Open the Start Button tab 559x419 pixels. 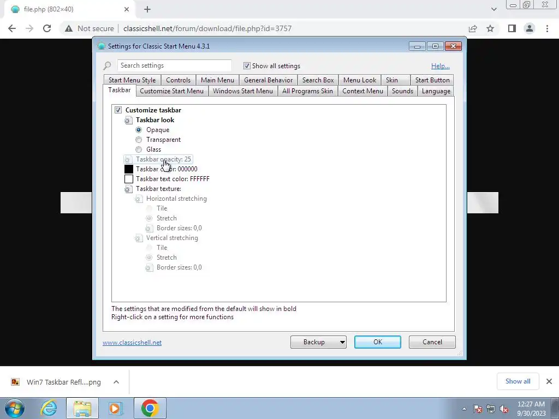pyautogui.click(x=432, y=80)
